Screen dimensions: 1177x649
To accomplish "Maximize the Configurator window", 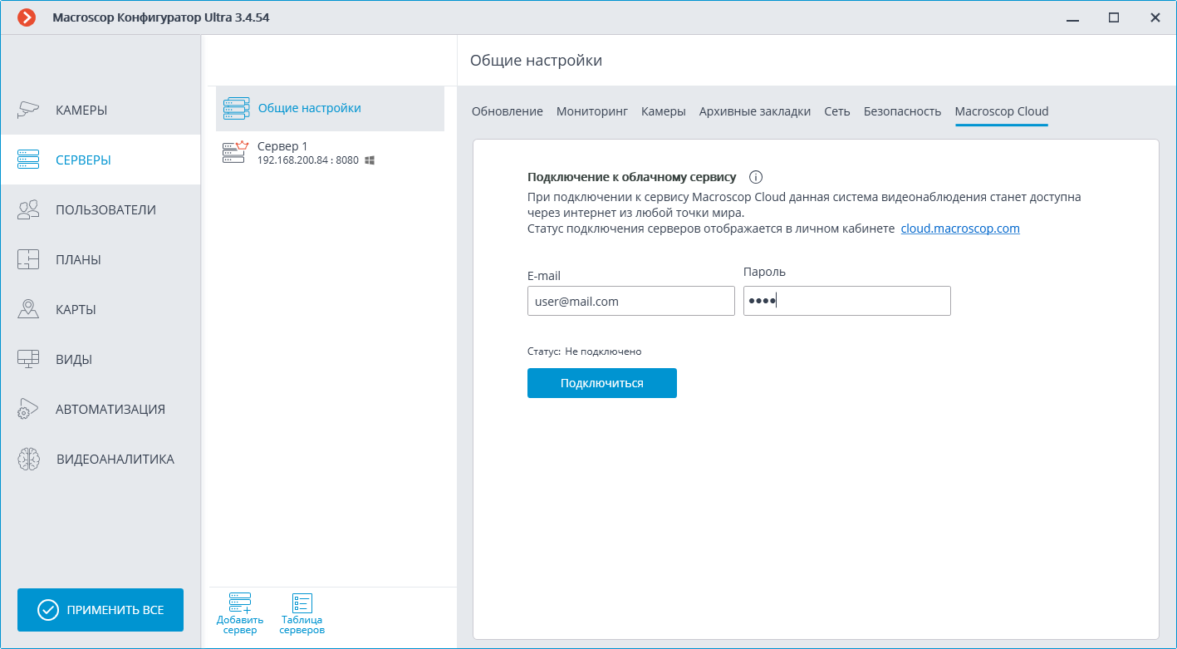I will pyautogui.click(x=1114, y=17).
